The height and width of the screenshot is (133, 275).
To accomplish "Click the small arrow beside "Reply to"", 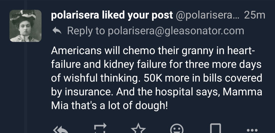I will [x=56, y=31].
